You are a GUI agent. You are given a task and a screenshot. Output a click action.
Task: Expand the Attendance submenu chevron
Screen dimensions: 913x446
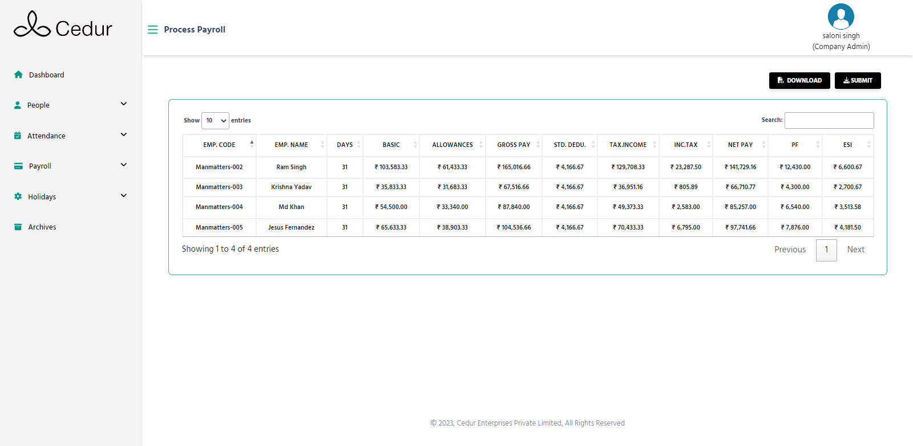coord(124,135)
